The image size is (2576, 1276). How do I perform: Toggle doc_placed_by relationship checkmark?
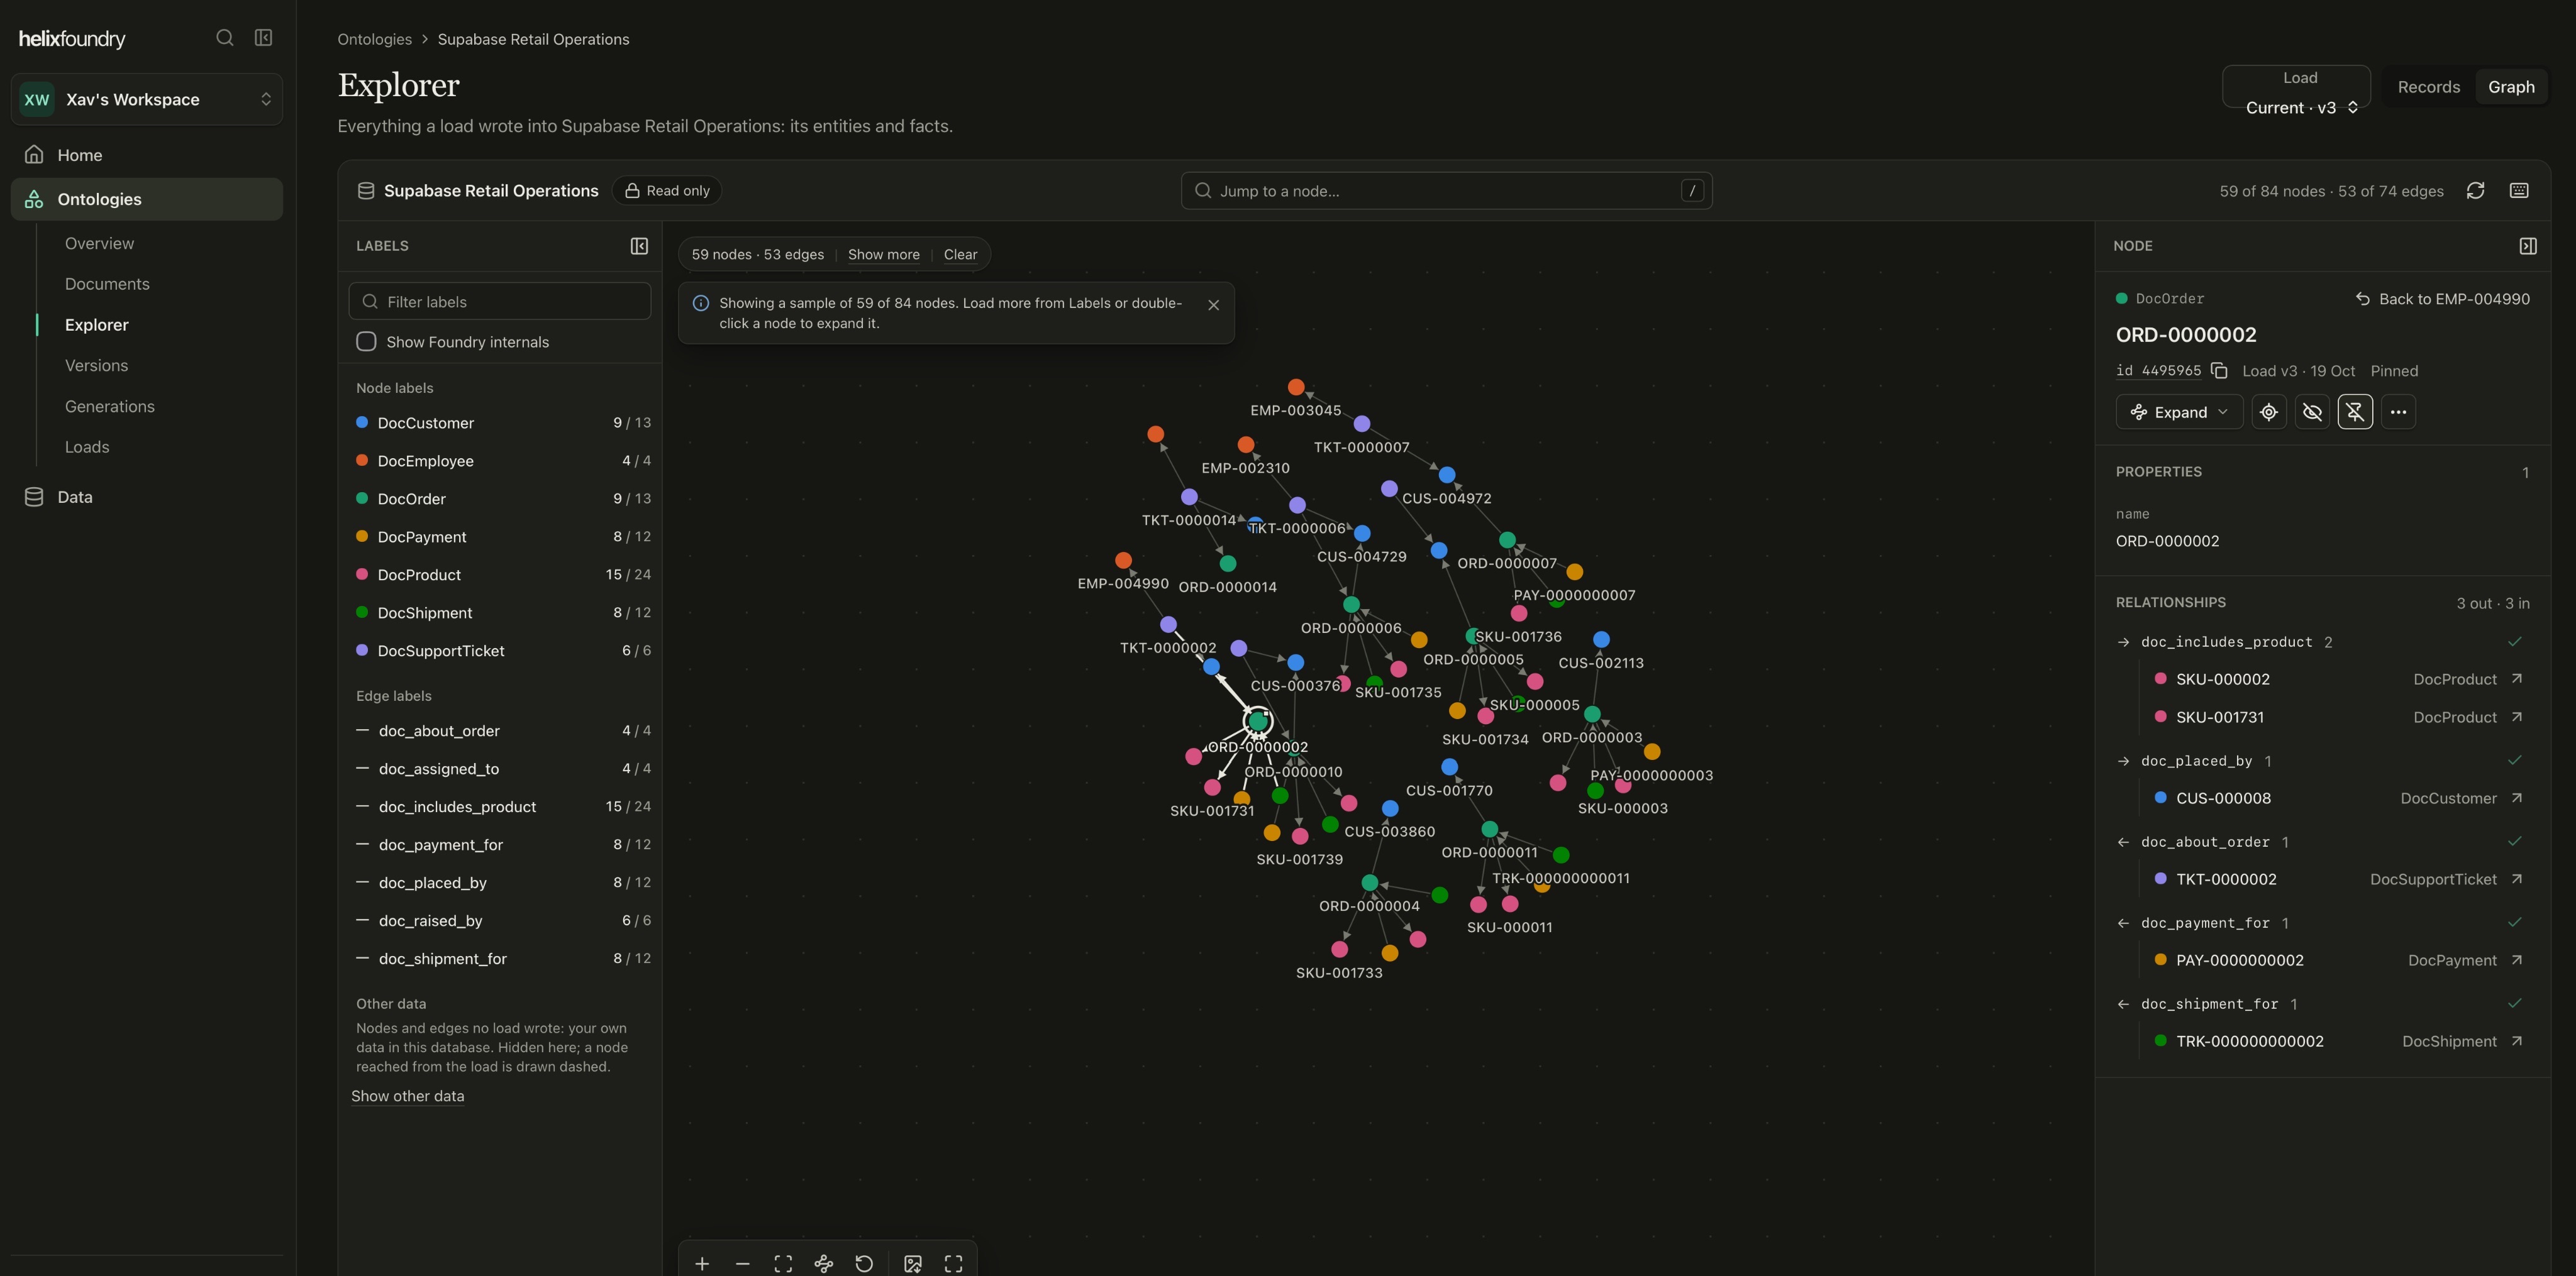2515,761
